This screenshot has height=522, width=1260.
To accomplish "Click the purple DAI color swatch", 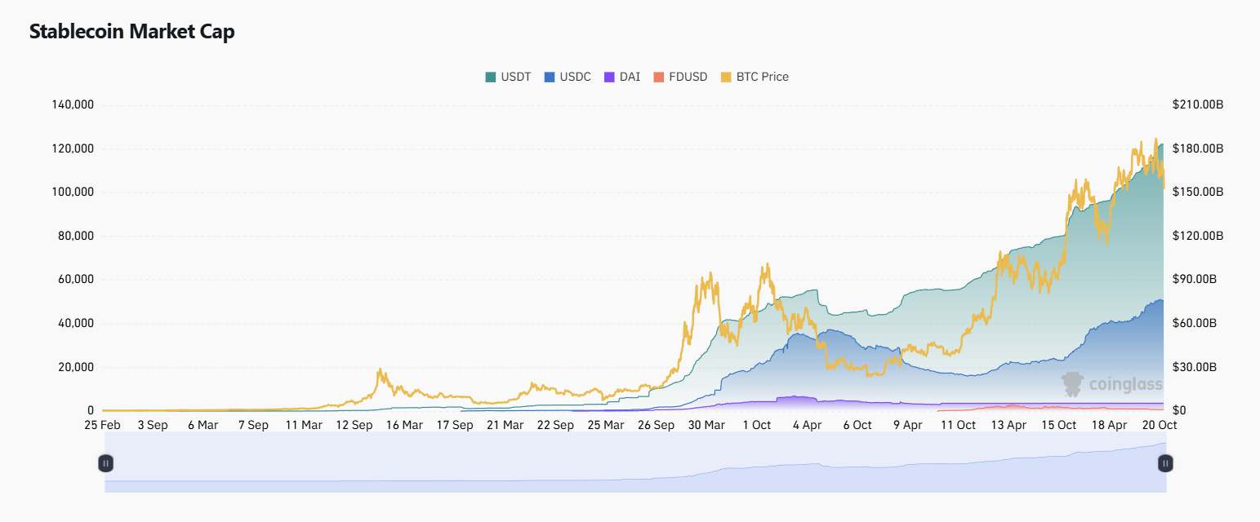I will pyautogui.click(x=609, y=77).
